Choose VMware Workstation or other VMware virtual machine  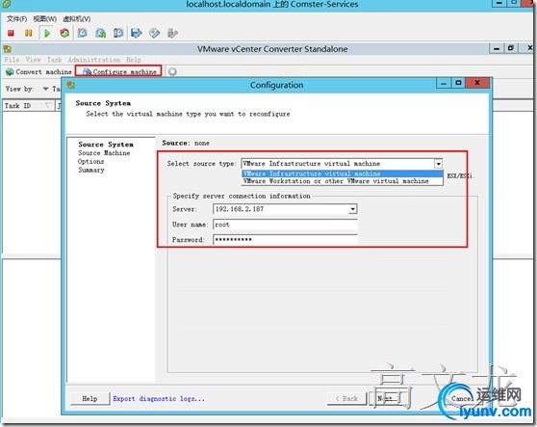[x=343, y=181]
